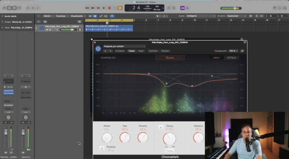Adjust the master volume slider in control bar
The width and height of the screenshot is (289, 159).
[x=231, y=8]
